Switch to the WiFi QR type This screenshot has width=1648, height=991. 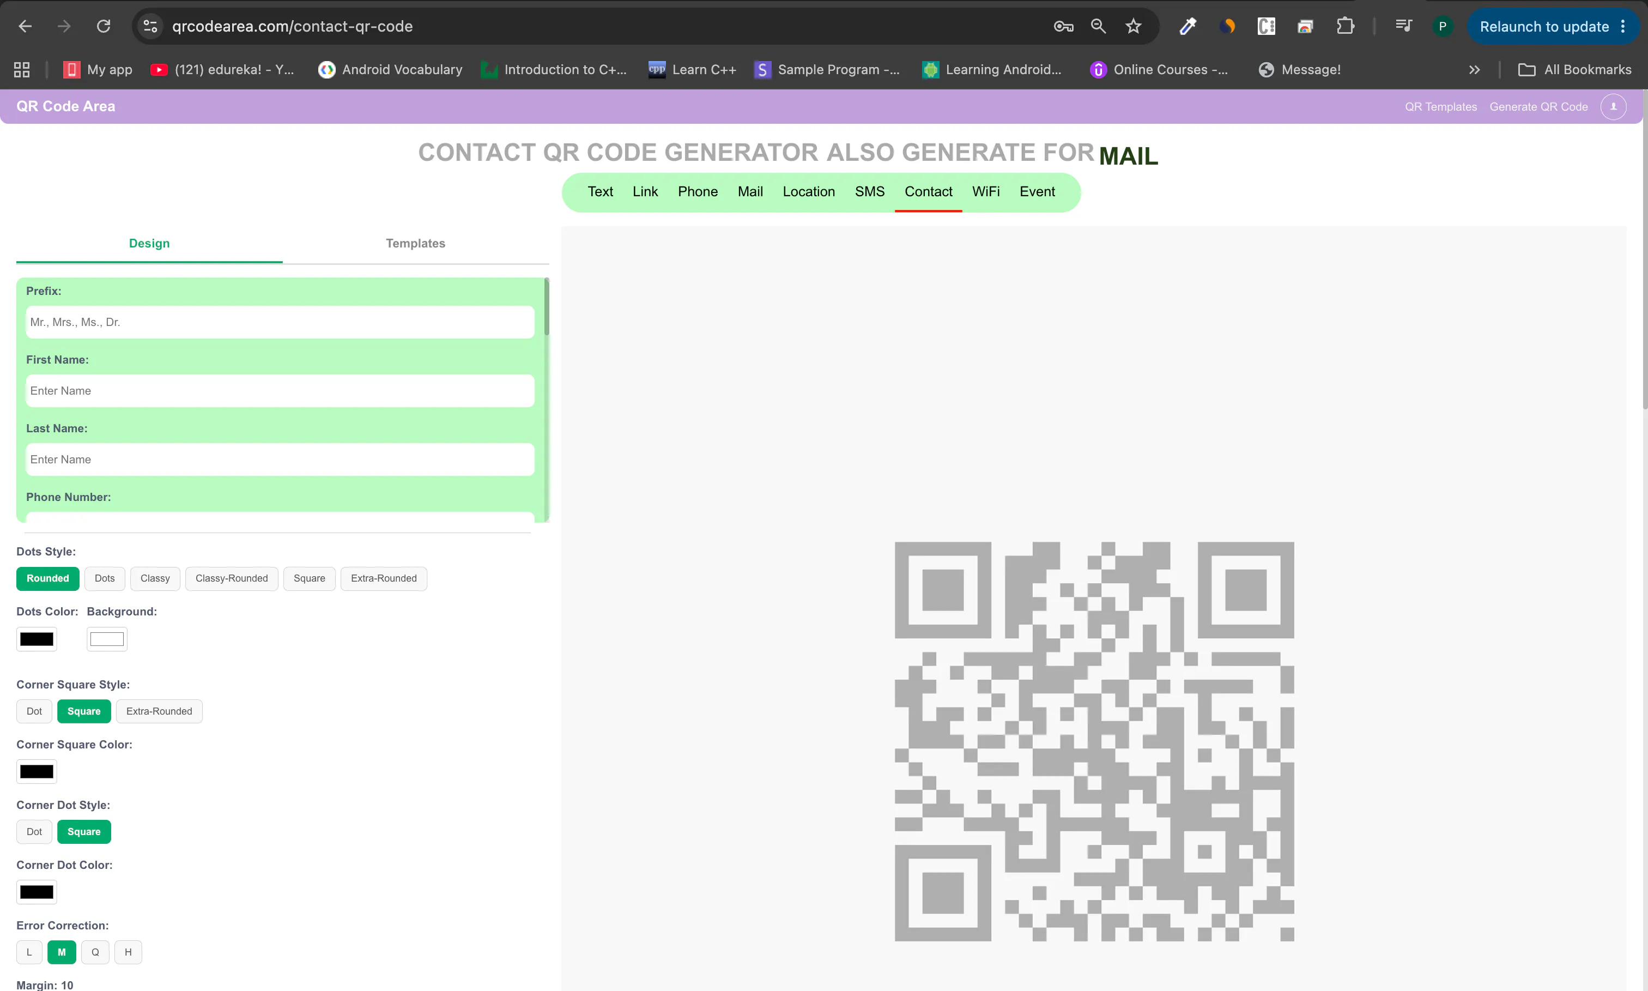point(986,192)
